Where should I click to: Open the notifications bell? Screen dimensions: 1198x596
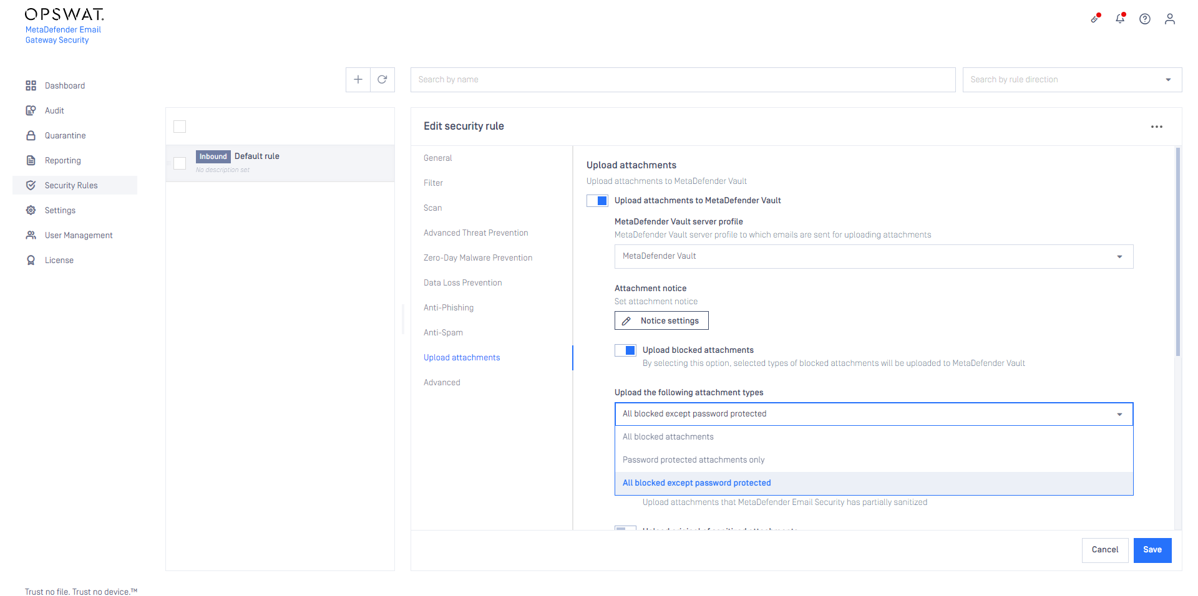(1120, 18)
